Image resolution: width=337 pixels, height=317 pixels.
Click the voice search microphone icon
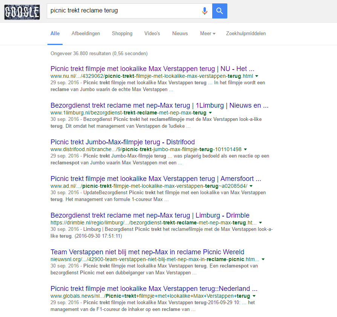point(205,11)
